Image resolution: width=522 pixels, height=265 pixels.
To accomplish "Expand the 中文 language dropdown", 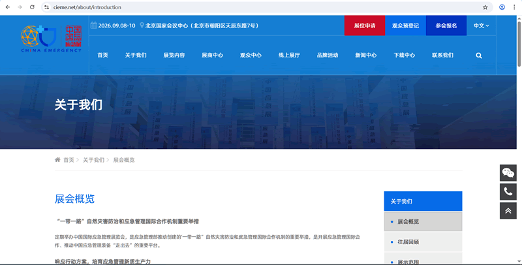I will coord(481,25).
